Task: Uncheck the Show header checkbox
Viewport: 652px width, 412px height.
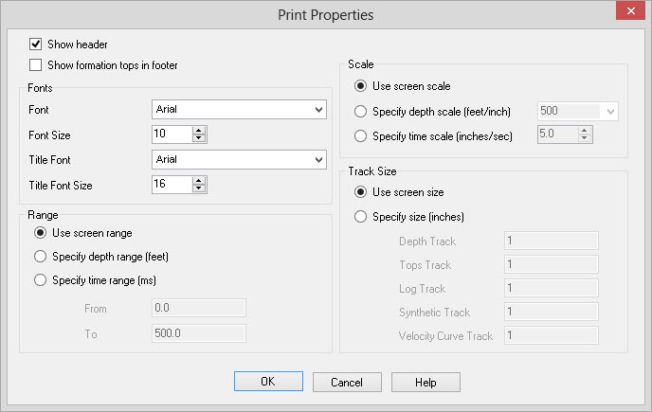Action: pos(36,44)
